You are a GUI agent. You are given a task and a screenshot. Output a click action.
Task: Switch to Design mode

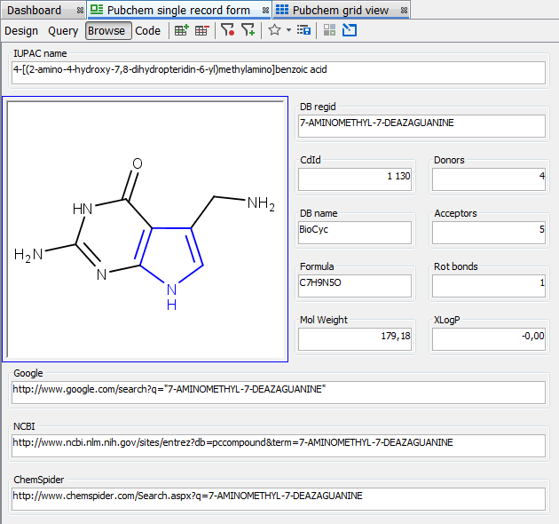pyautogui.click(x=21, y=30)
